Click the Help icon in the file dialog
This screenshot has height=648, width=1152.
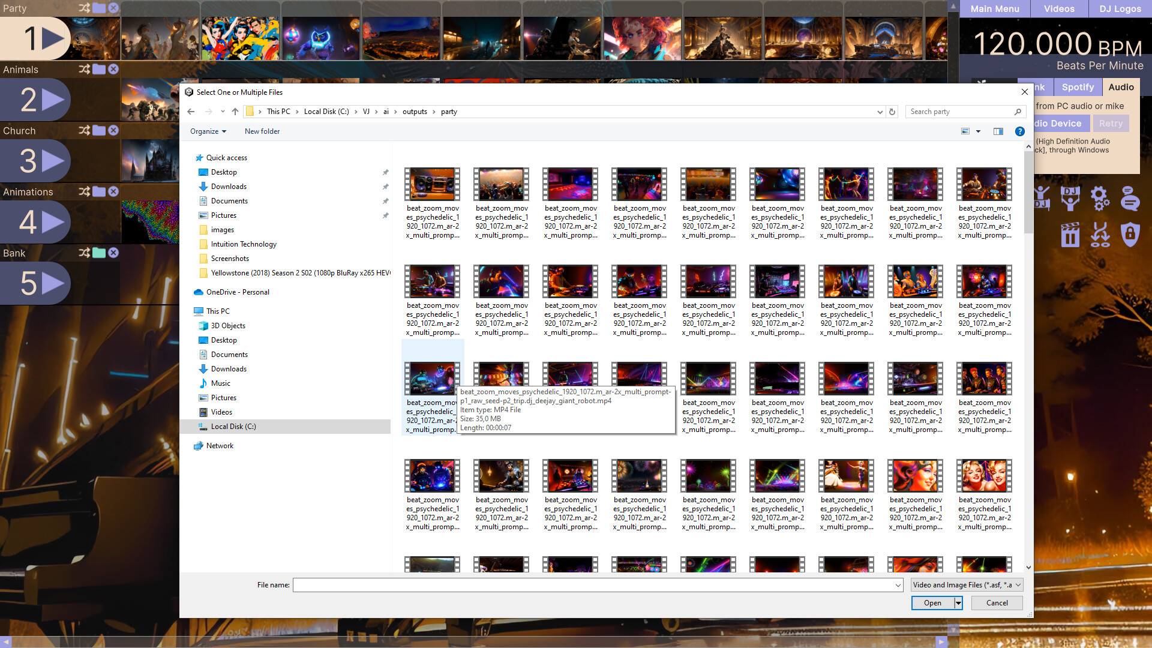click(1019, 131)
